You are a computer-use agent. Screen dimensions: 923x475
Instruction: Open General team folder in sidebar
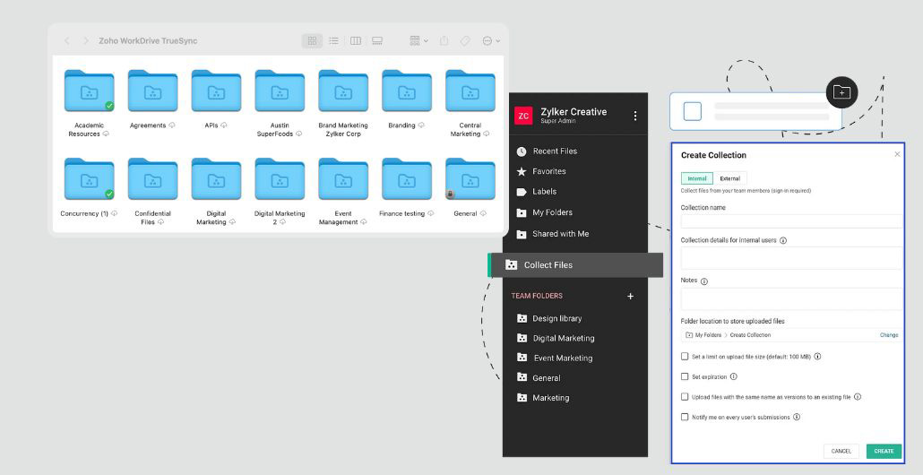pyautogui.click(x=539, y=378)
